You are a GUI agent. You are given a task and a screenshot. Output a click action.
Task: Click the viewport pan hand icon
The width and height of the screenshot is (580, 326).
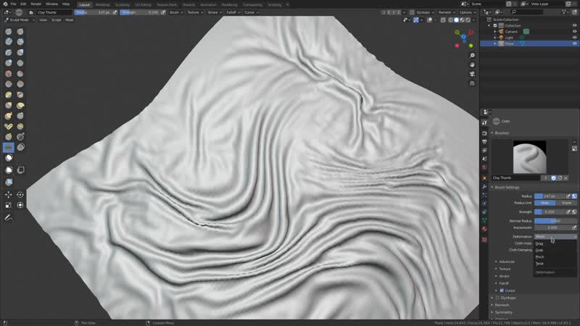472,64
